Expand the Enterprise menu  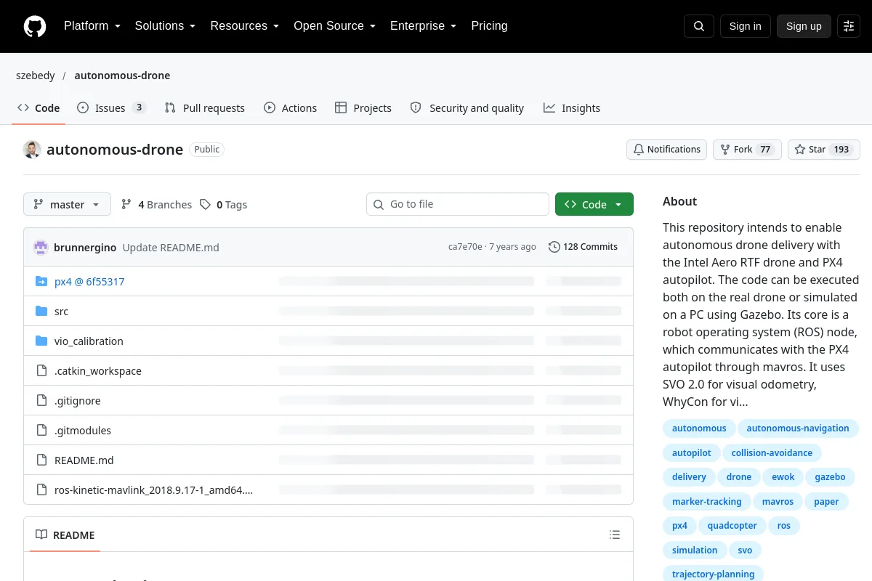pos(423,26)
